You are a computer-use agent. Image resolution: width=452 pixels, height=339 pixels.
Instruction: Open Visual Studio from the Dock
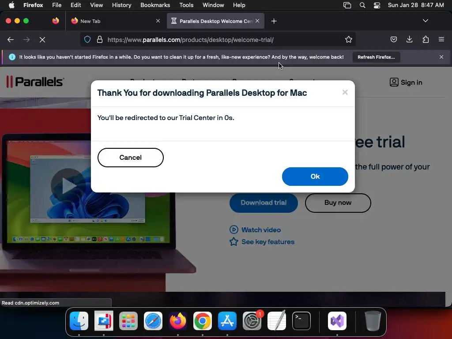337,321
